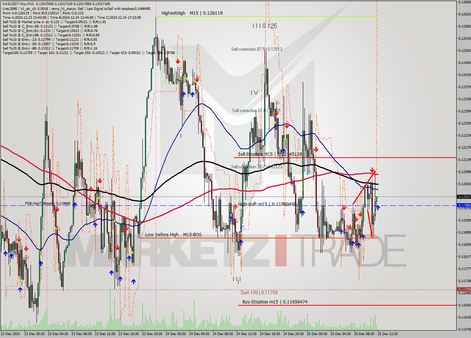Select the 23 Dec 16:30 time label
Viewport: 471px width, 338px height.
[x=129, y=334]
